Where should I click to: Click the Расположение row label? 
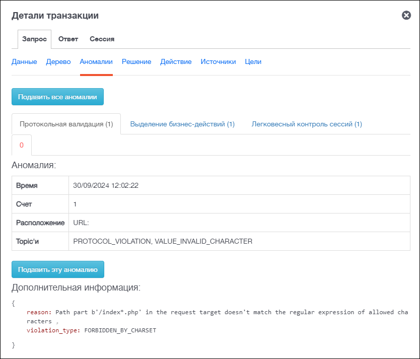coord(40,223)
